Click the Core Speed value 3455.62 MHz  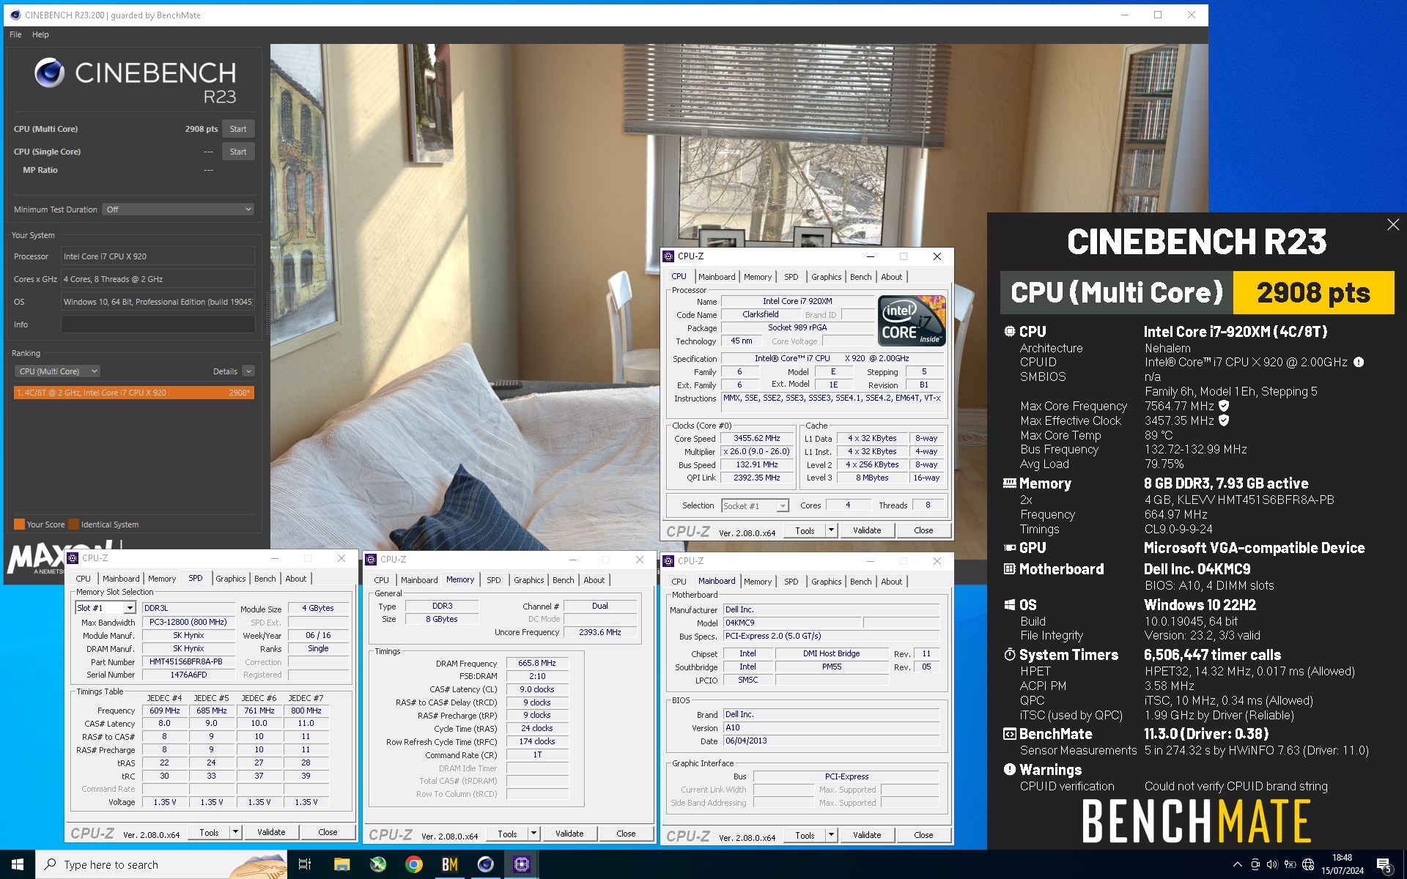(x=757, y=438)
